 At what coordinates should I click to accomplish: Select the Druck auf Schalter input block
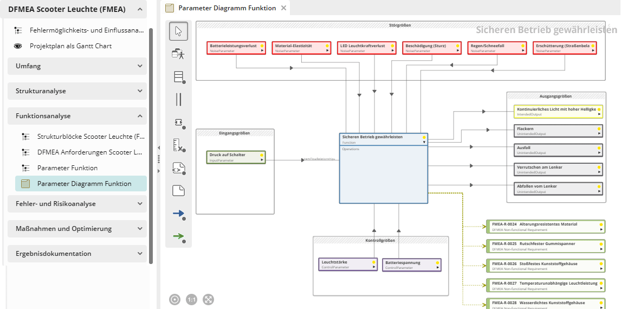(x=236, y=157)
